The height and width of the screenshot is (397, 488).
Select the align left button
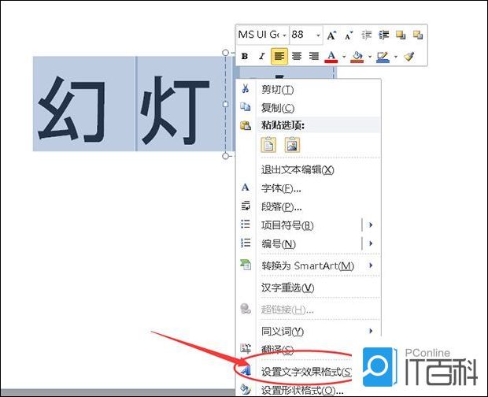[279, 57]
